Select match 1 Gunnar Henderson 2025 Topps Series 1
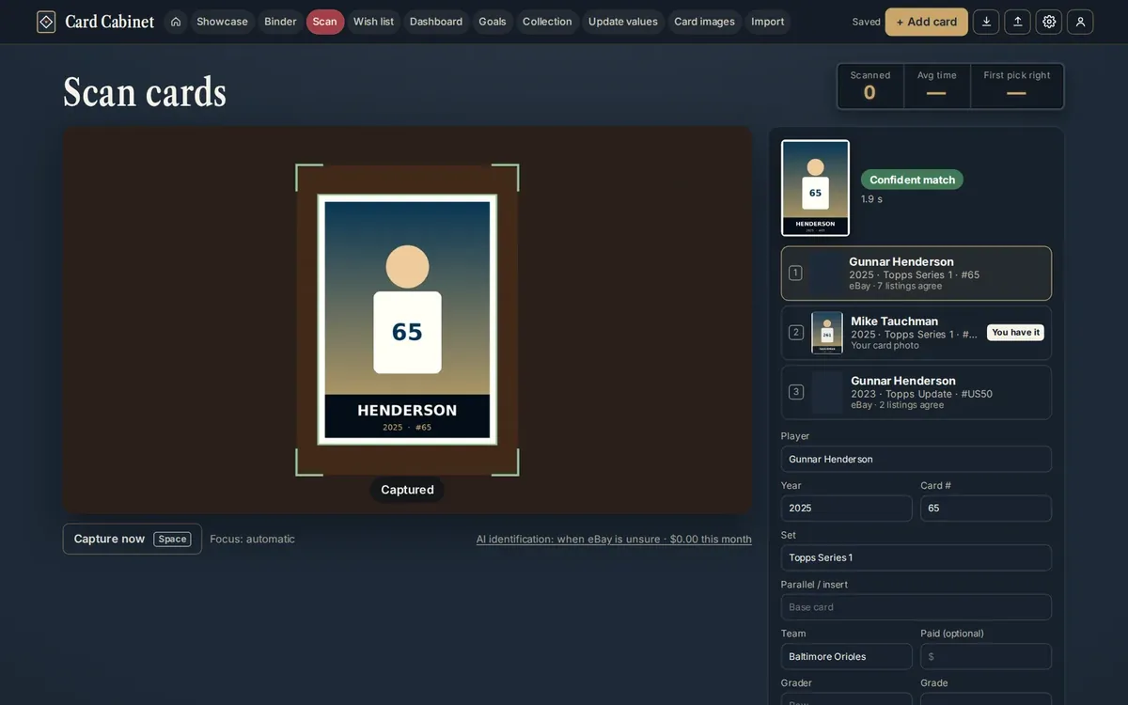The width and height of the screenshot is (1128, 705). 916,274
